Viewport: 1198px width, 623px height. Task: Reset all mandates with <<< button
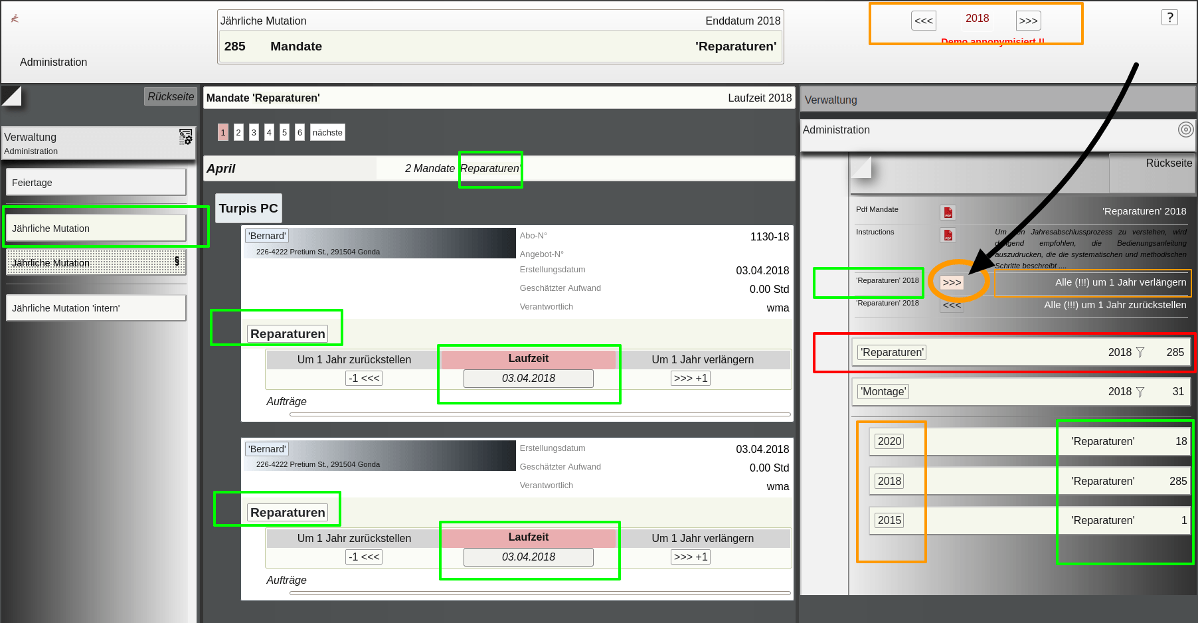pyautogui.click(x=952, y=306)
